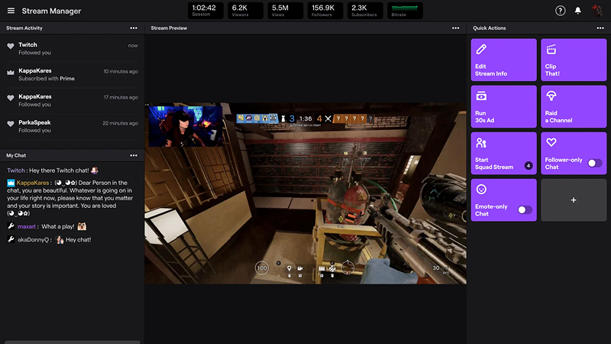Image resolution: width=611 pixels, height=344 pixels.
Task: Open the hamburger navigation menu
Action: 11,11
